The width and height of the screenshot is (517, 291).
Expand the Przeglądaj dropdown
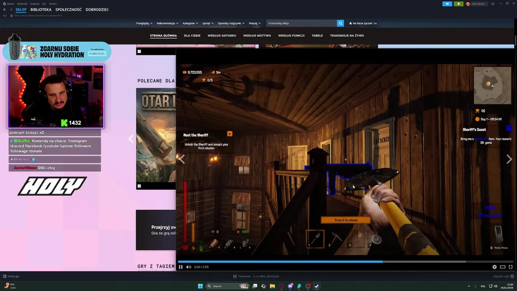tap(144, 23)
